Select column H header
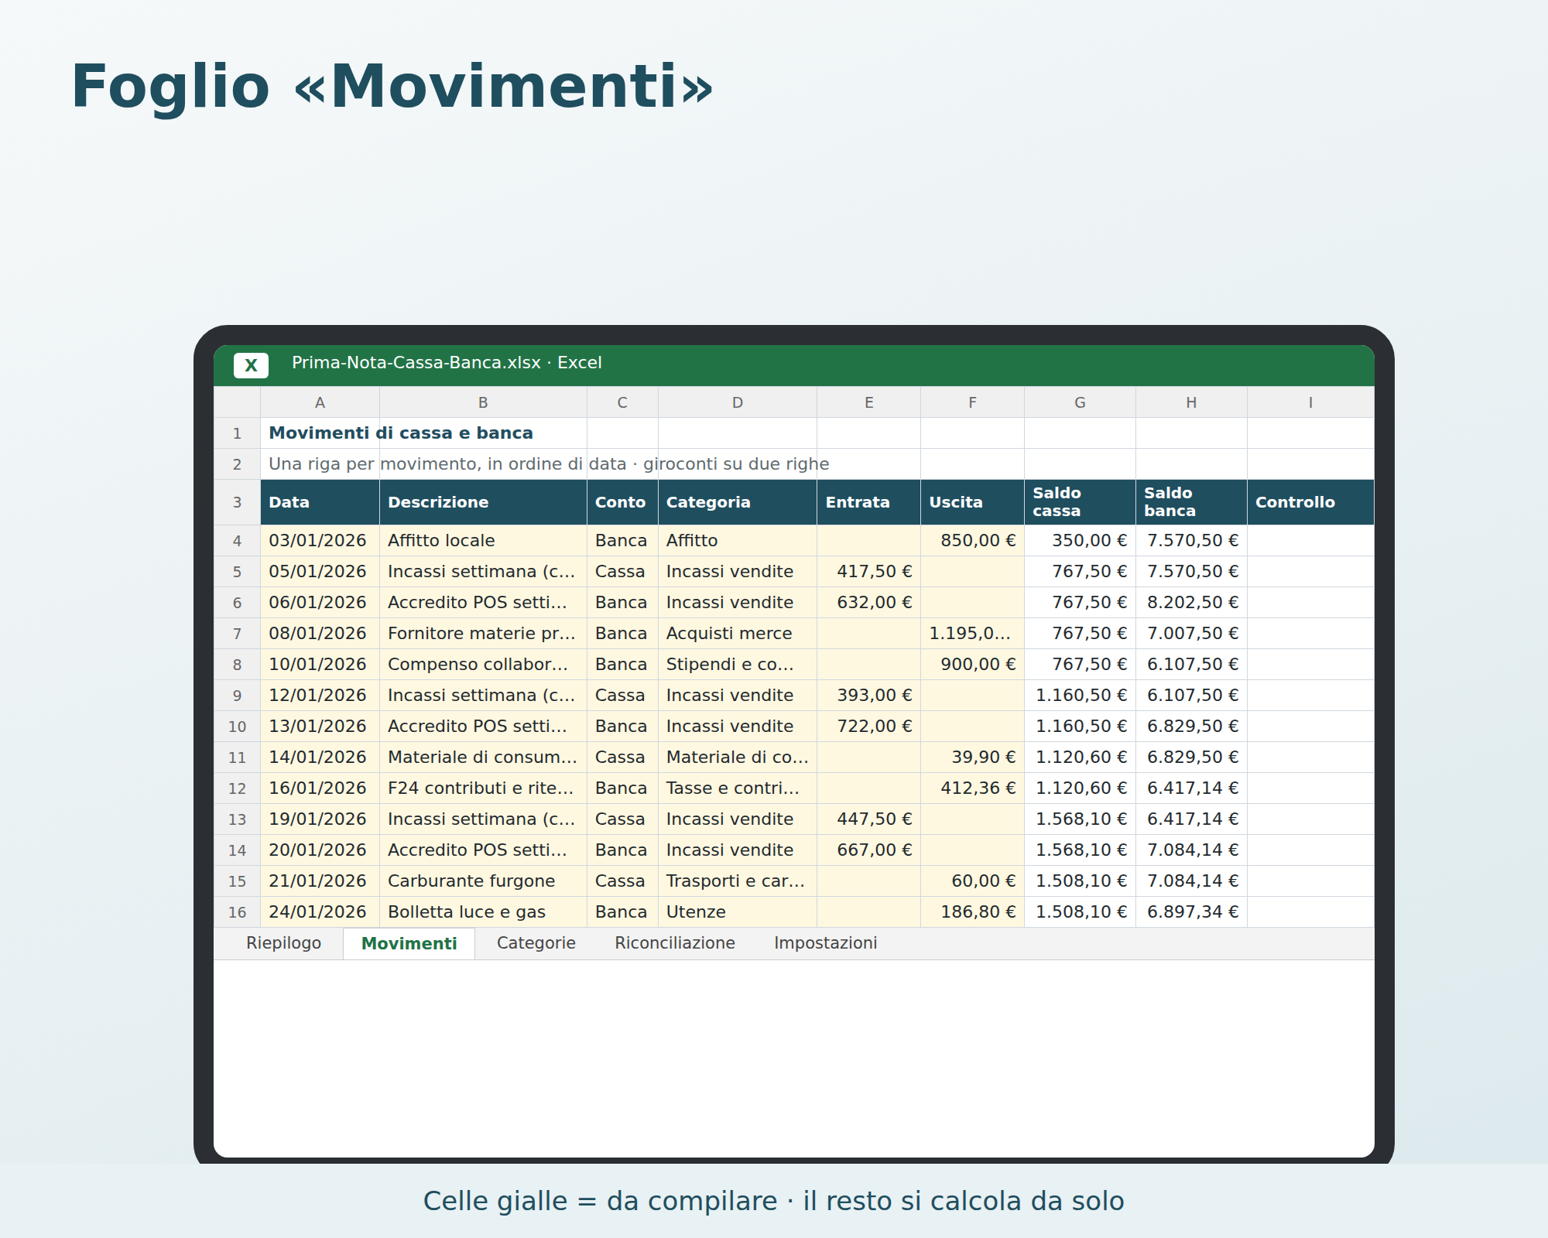This screenshot has height=1238, width=1548. click(x=1191, y=402)
